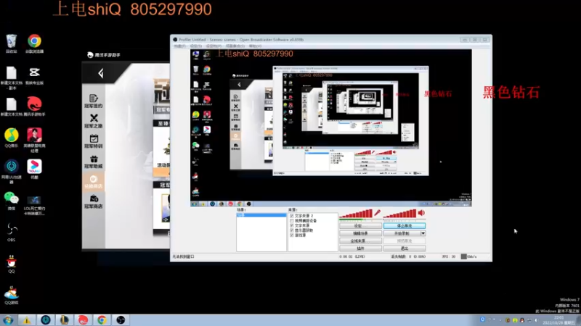Click the 插件 button

[360, 248]
